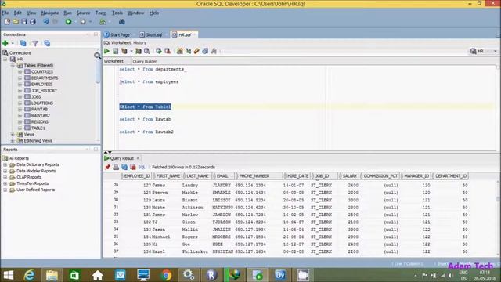501x282 pixels.
Task: Open the History tab
Action: pyautogui.click(x=139, y=42)
